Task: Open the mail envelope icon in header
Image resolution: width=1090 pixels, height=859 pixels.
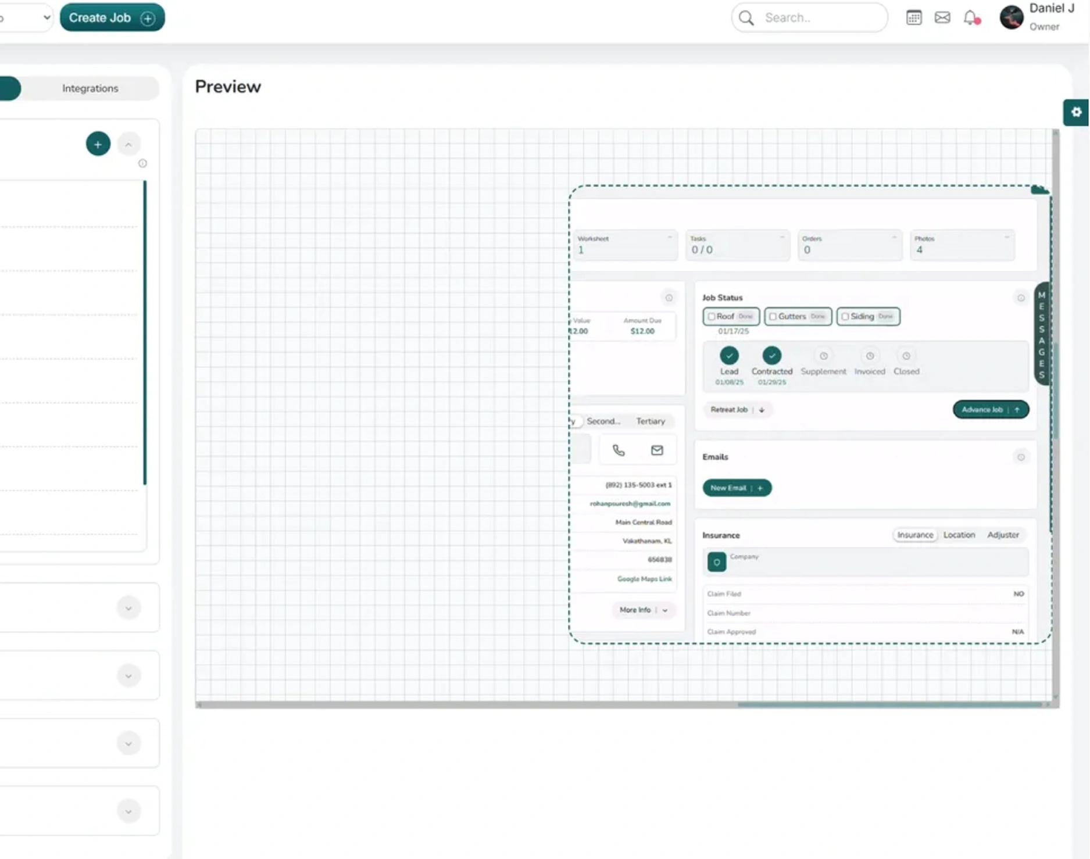Action: pos(942,17)
